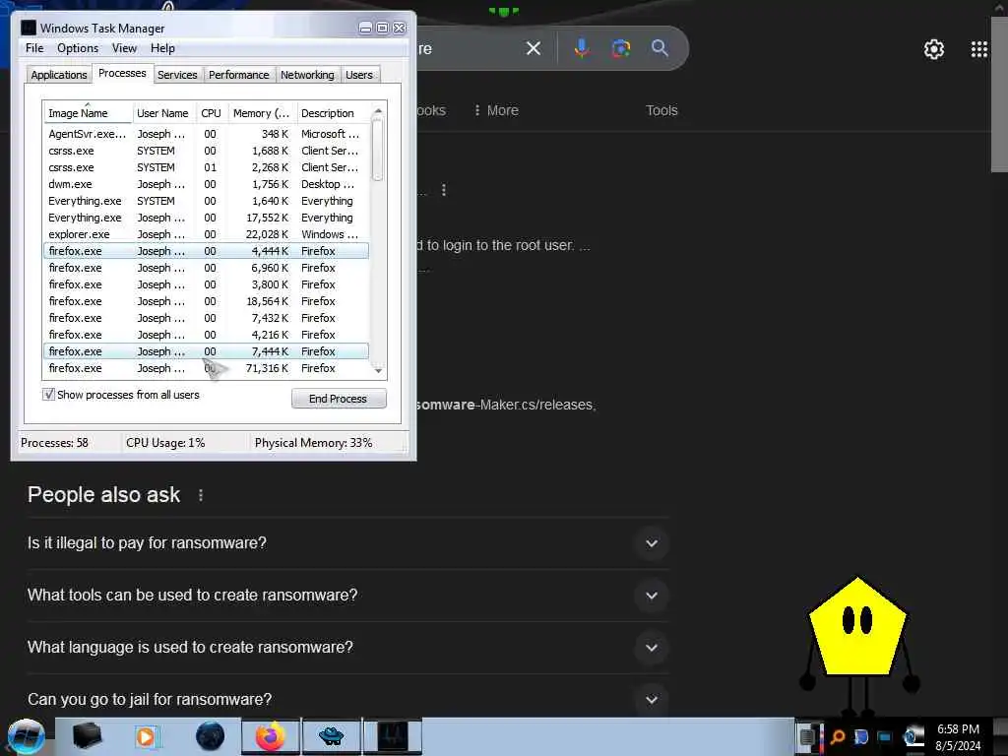
Task: Sort by the Image Name column
Action: pyautogui.click(x=88, y=113)
